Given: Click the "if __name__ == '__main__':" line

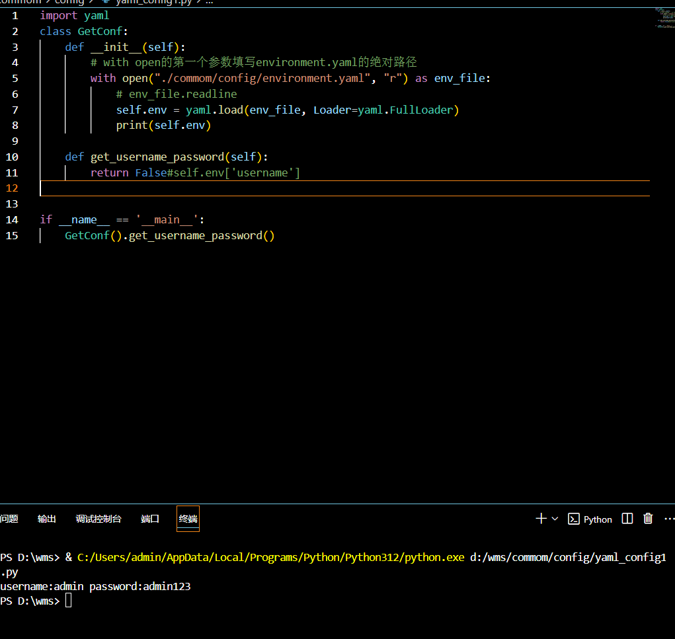Looking at the screenshot, I should pos(122,220).
